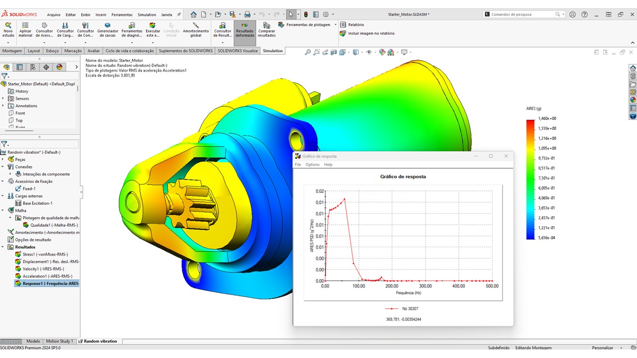Screen dimensions: 637x358
Task: Open the Consultor de Resultados dropdown arrow
Action: [x=222, y=42]
